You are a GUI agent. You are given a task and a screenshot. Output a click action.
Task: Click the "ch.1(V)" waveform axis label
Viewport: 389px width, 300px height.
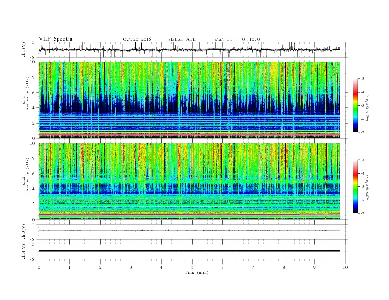[x=24, y=50]
